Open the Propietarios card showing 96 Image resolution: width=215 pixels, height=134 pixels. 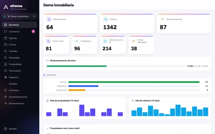[85, 45]
